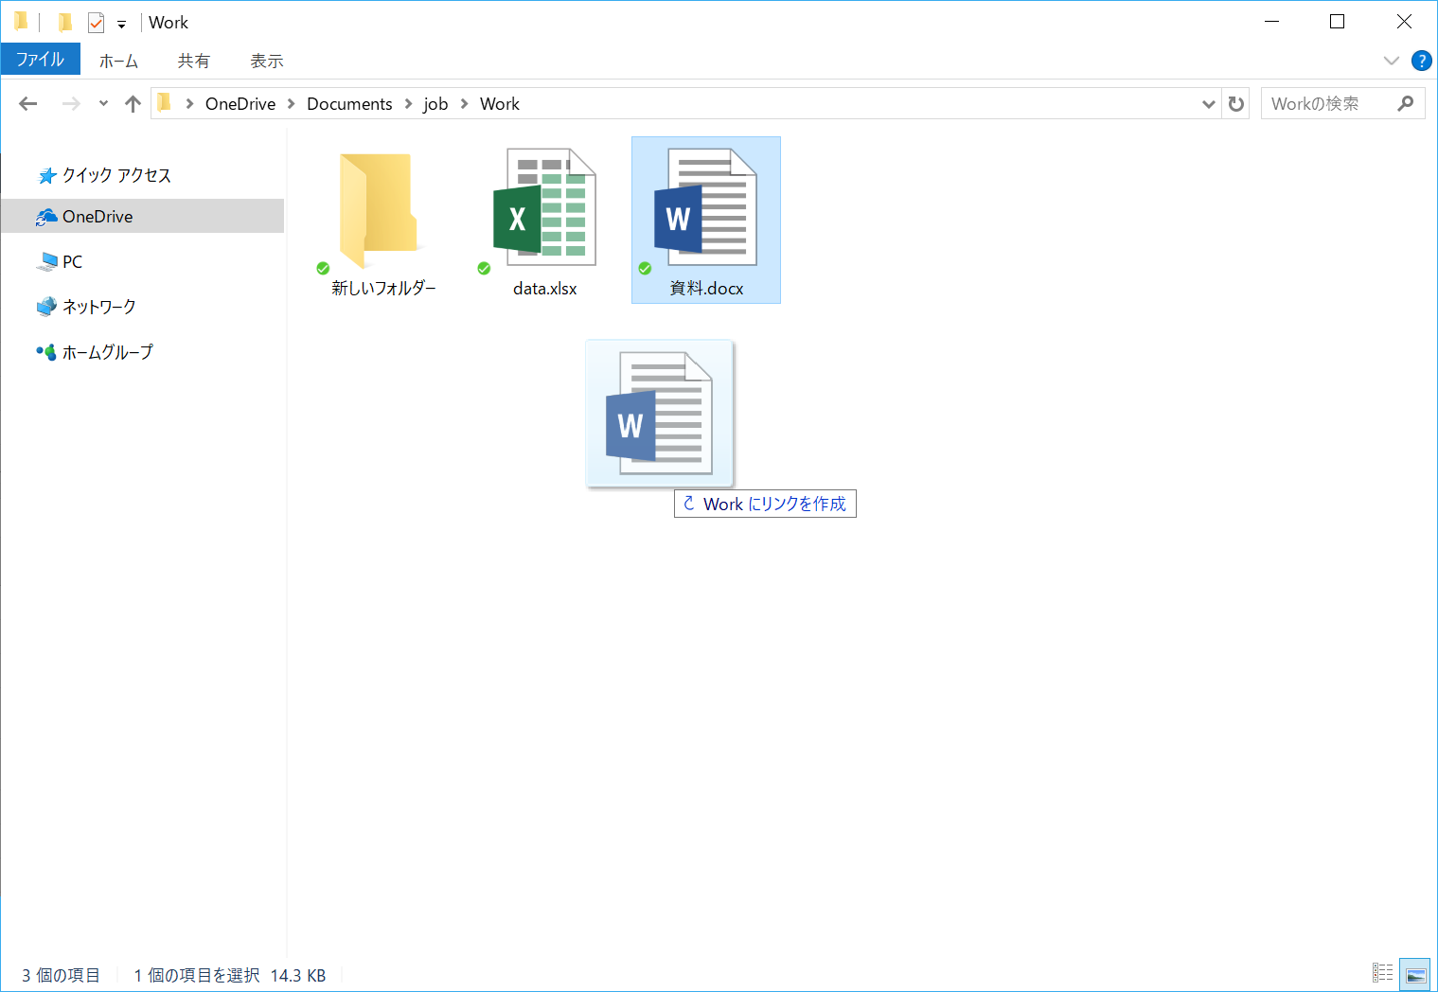Collapse the ribbon with the chevron

click(x=1391, y=60)
